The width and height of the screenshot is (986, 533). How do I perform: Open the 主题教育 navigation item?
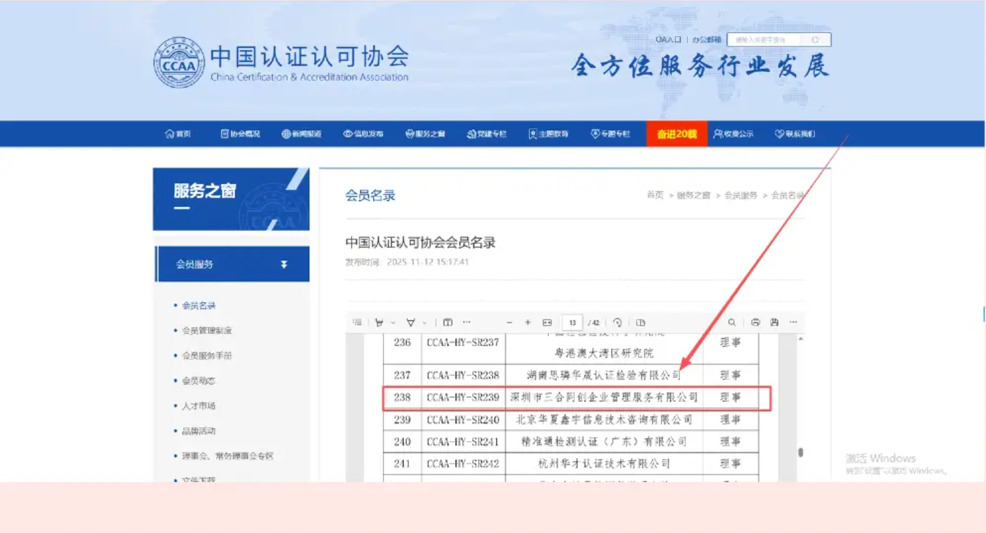click(x=548, y=134)
